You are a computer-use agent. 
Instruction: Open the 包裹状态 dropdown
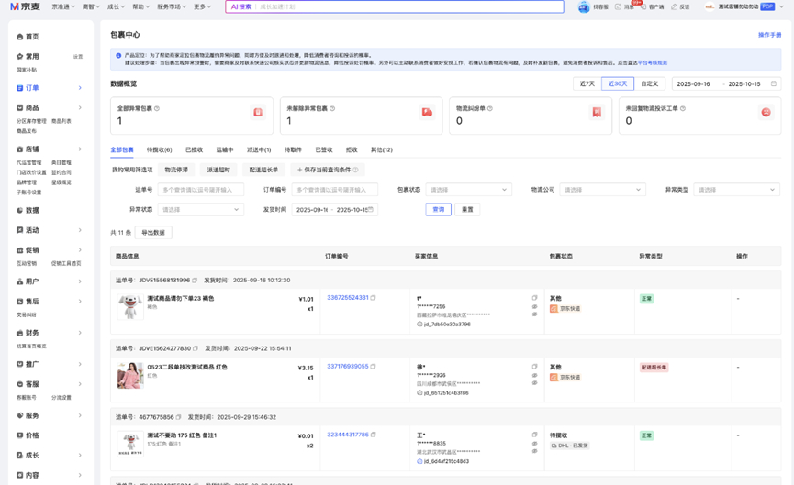pos(467,190)
